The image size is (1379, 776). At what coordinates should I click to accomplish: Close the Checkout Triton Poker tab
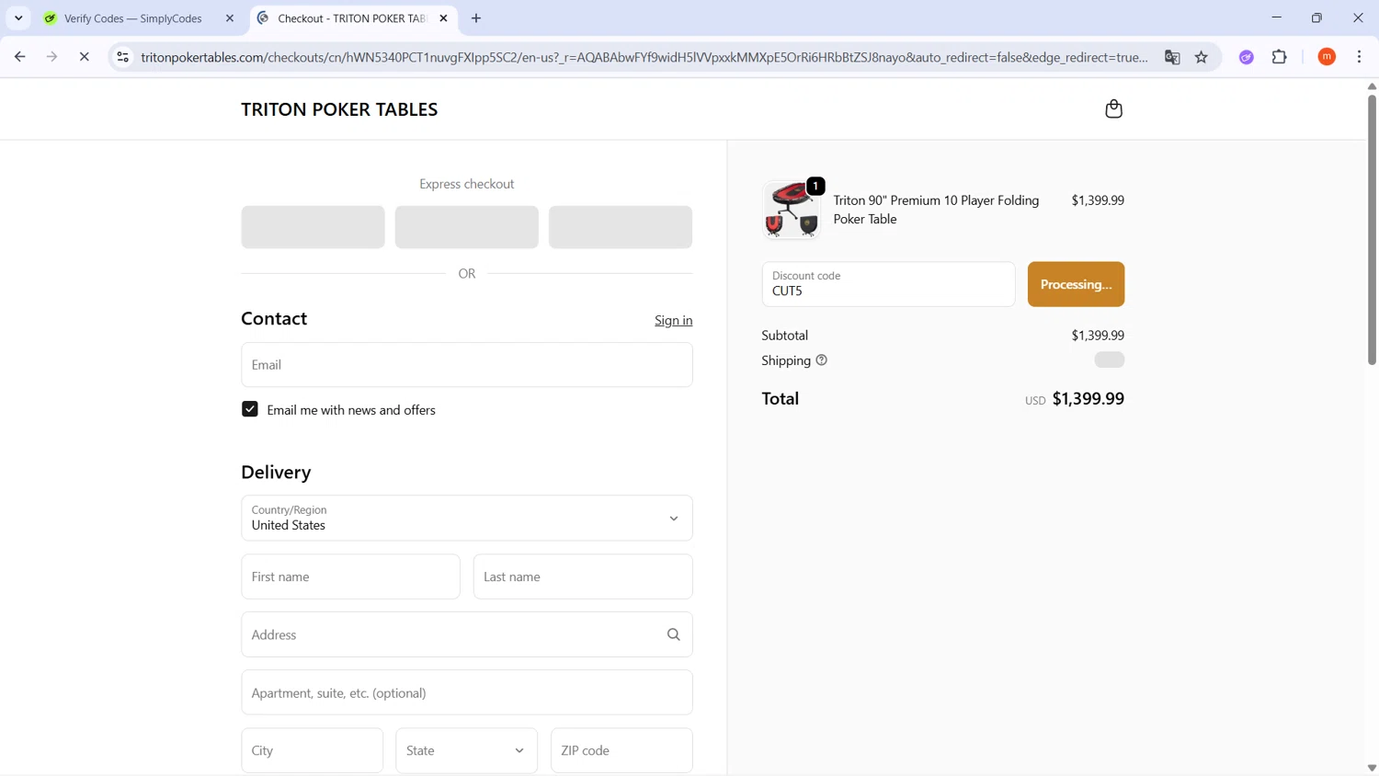point(444,18)
